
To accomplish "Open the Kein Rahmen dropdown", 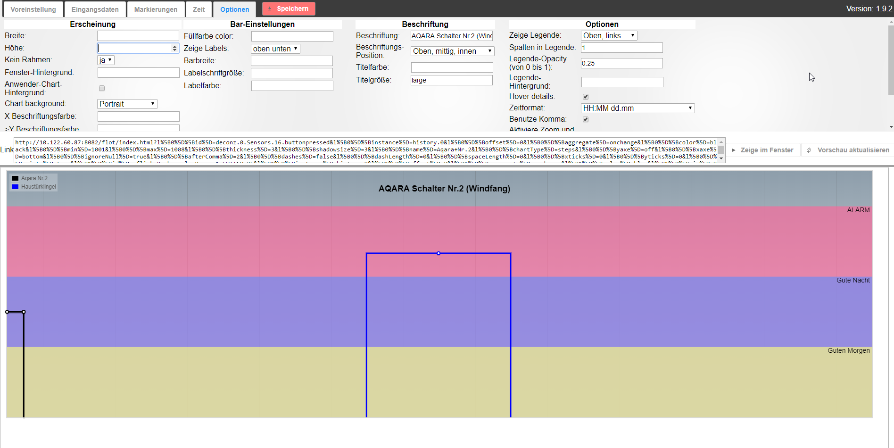I will tap(106, 60).
